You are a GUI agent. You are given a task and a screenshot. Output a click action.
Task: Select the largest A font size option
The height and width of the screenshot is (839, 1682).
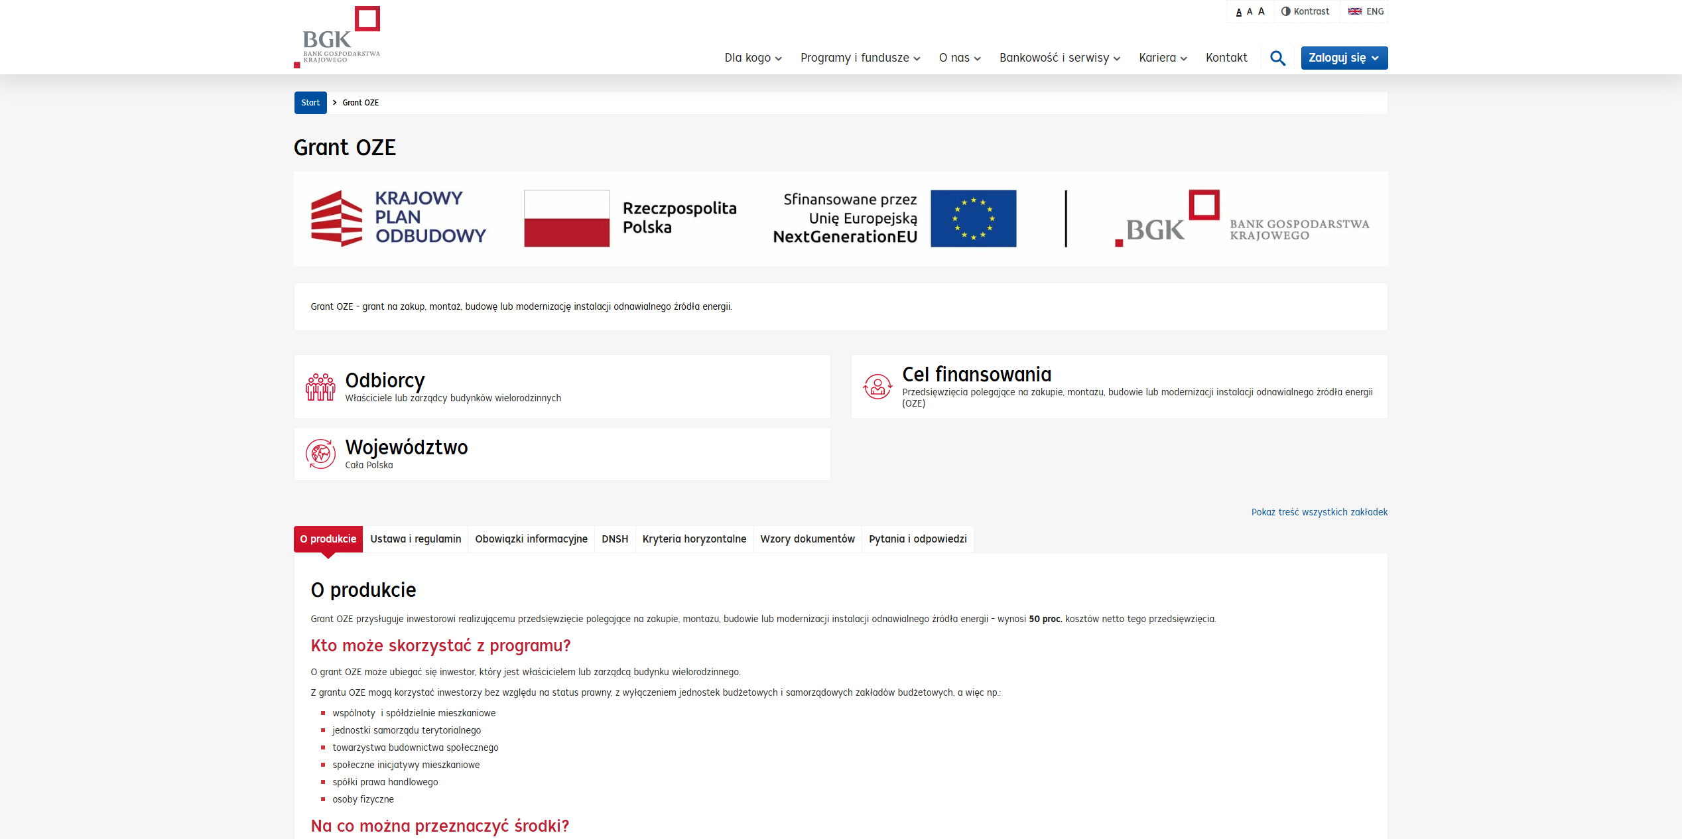tap(1260, 11)
